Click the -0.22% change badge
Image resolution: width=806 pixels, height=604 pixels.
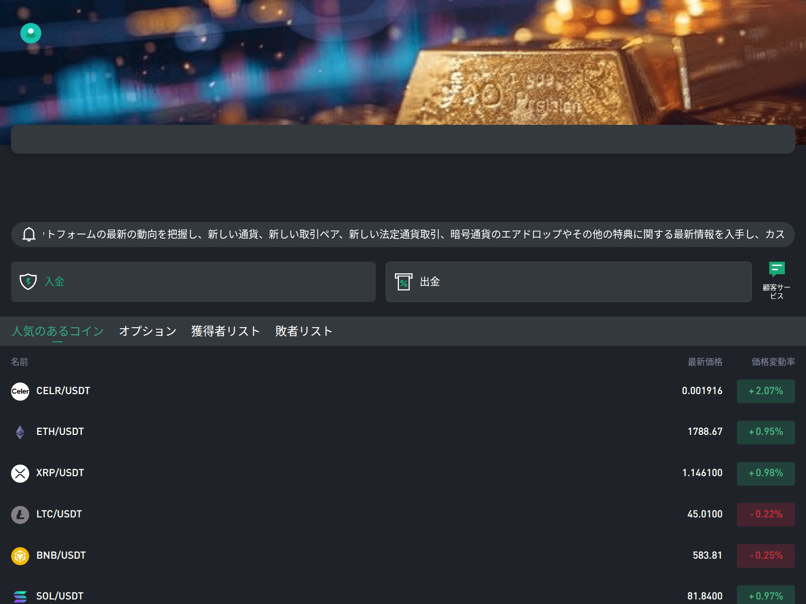pyautogui.click(x=766, y=514)
